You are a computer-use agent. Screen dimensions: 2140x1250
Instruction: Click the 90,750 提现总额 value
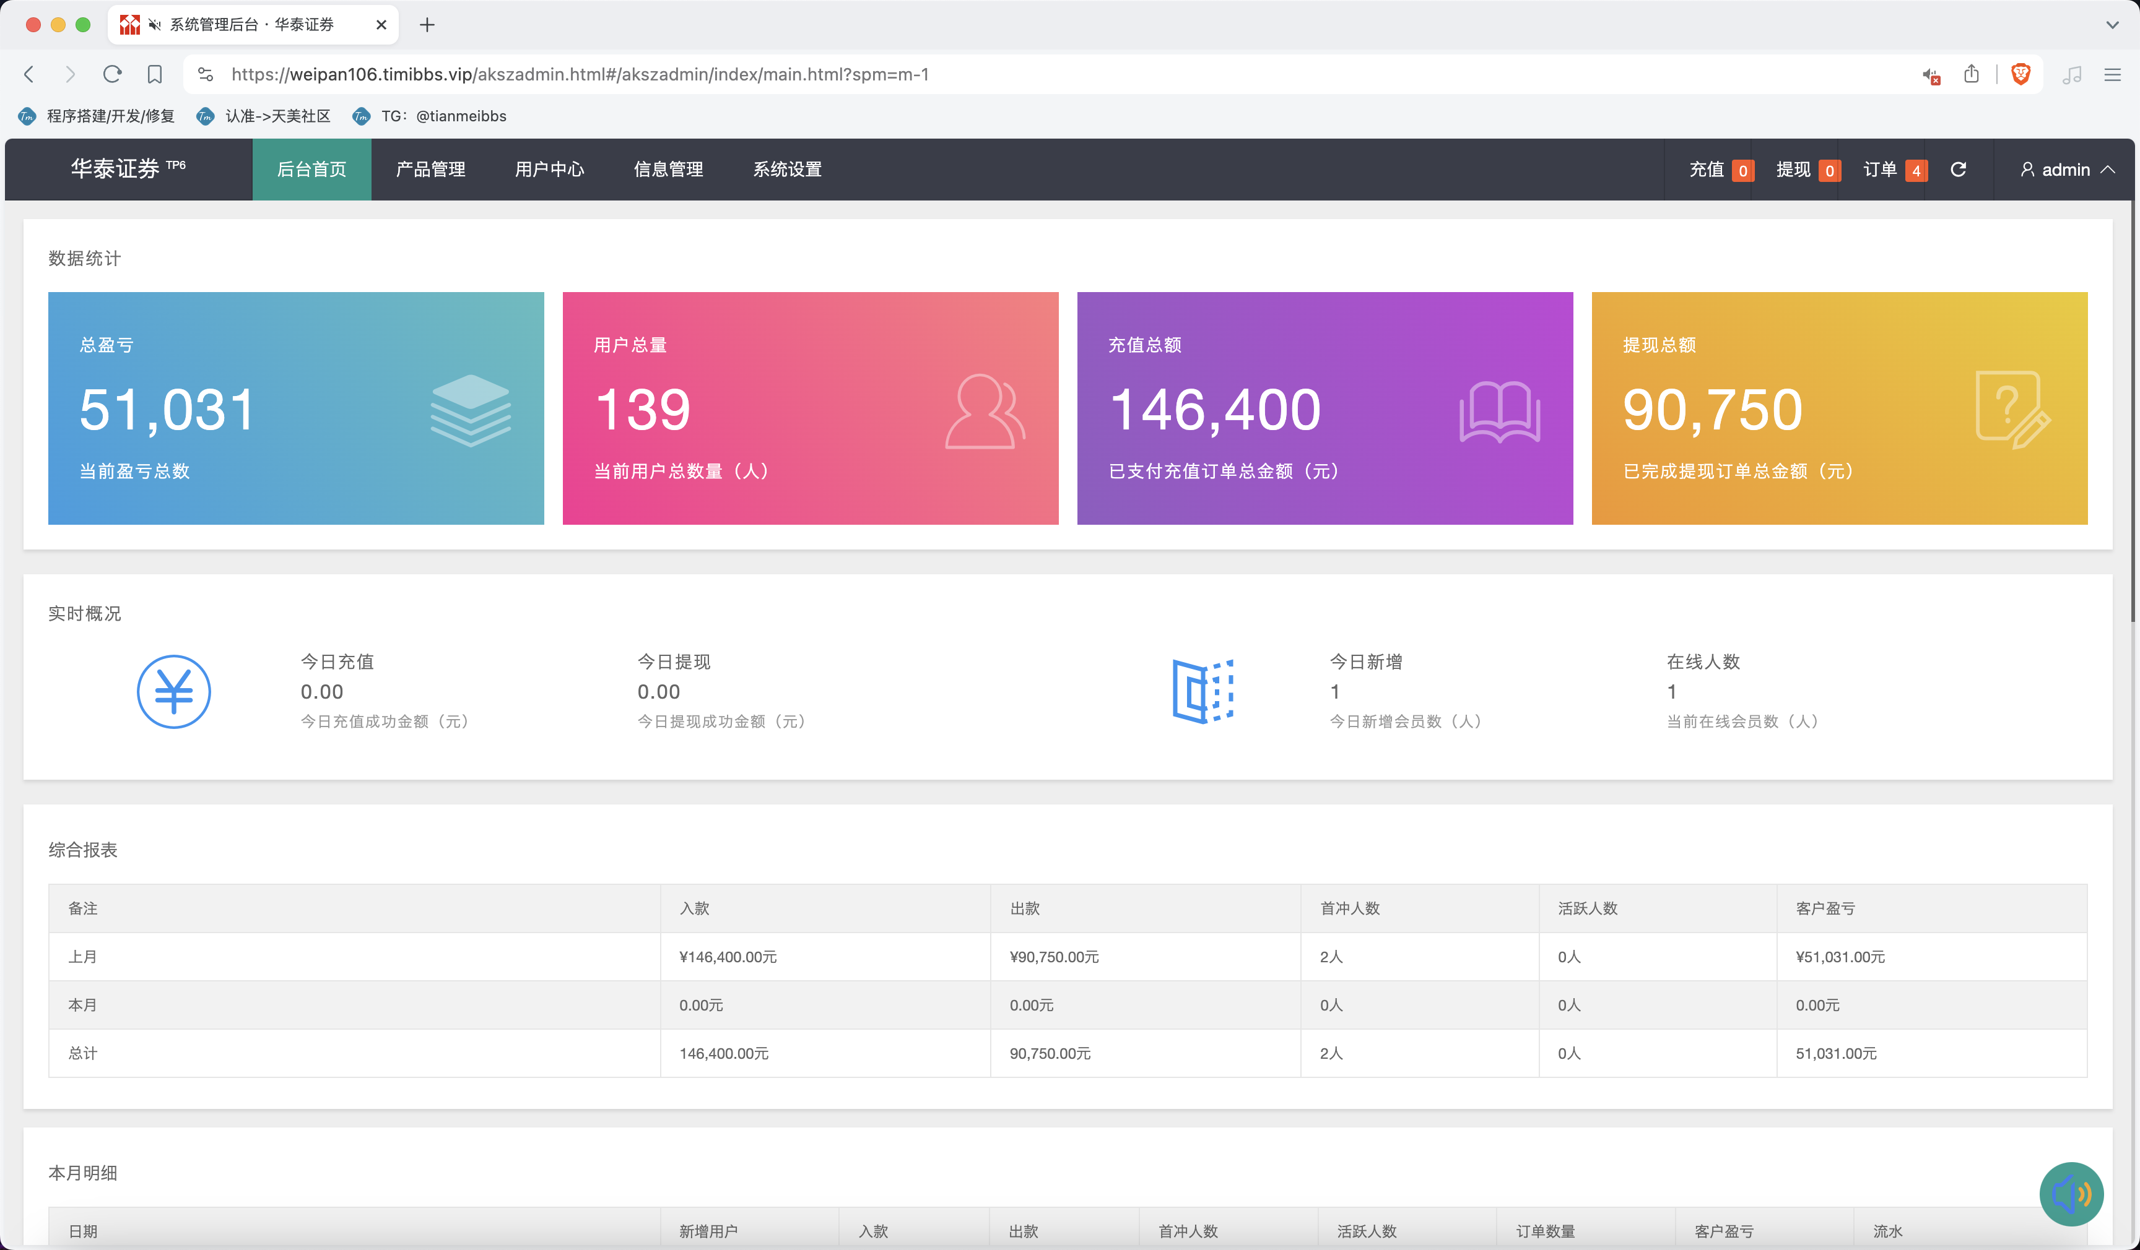pos(1712,410)
